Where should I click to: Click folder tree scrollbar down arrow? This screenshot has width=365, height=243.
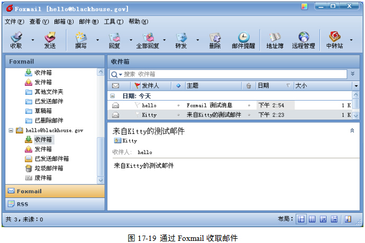[101, 180]
